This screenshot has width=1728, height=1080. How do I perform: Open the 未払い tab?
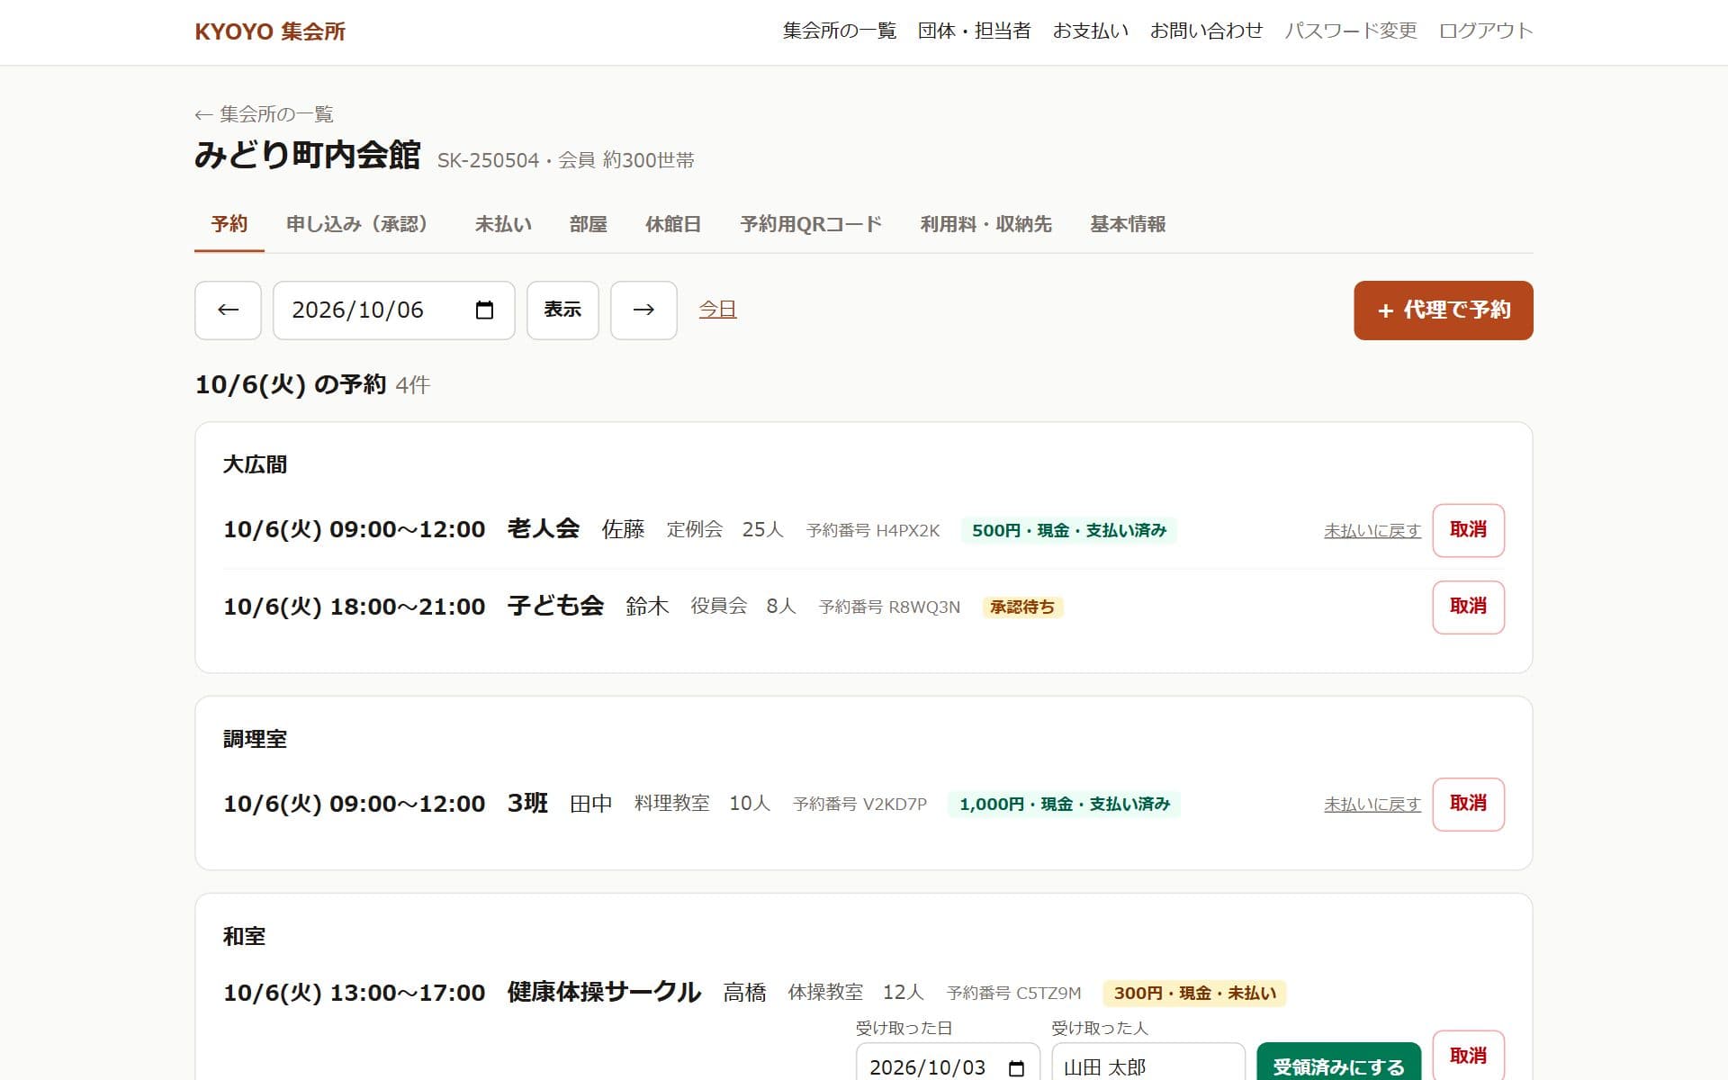[503, 224]
